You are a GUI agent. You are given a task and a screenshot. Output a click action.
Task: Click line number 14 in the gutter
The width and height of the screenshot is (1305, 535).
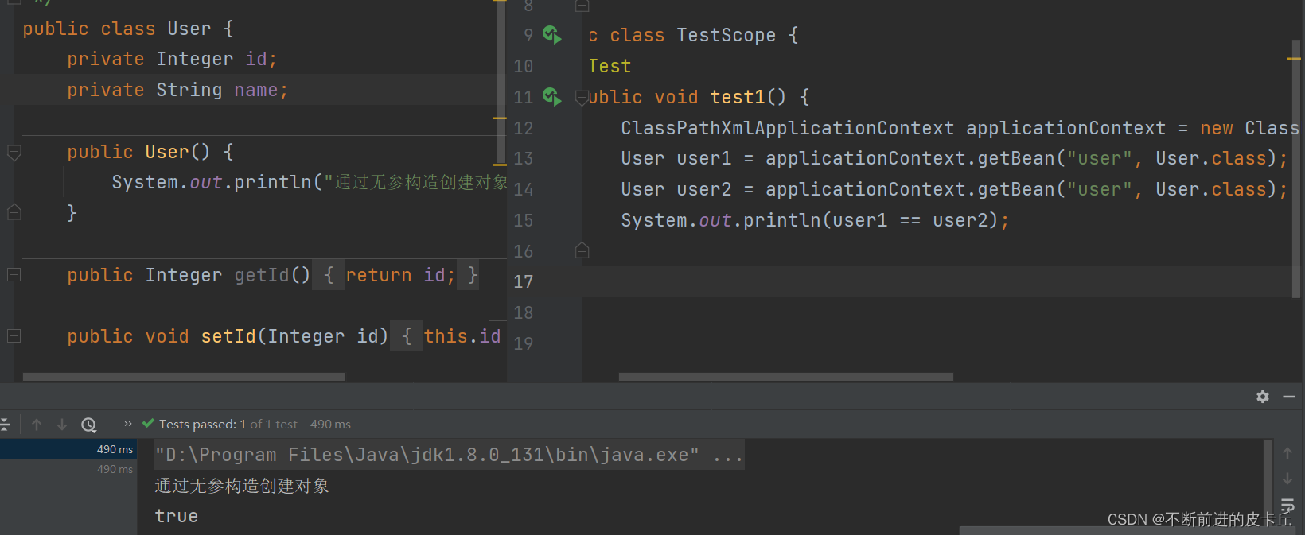pyautogui.click(x=523, y=189)
